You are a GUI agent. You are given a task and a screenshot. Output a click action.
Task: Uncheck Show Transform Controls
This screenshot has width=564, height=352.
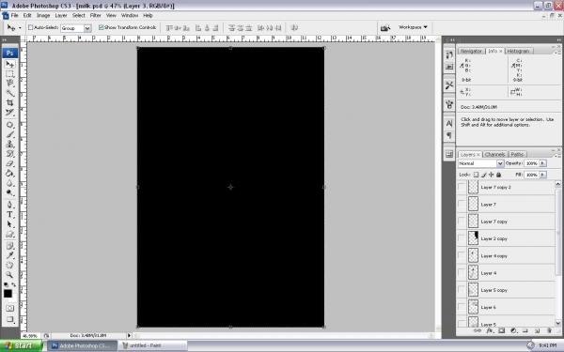coord(102,27)
